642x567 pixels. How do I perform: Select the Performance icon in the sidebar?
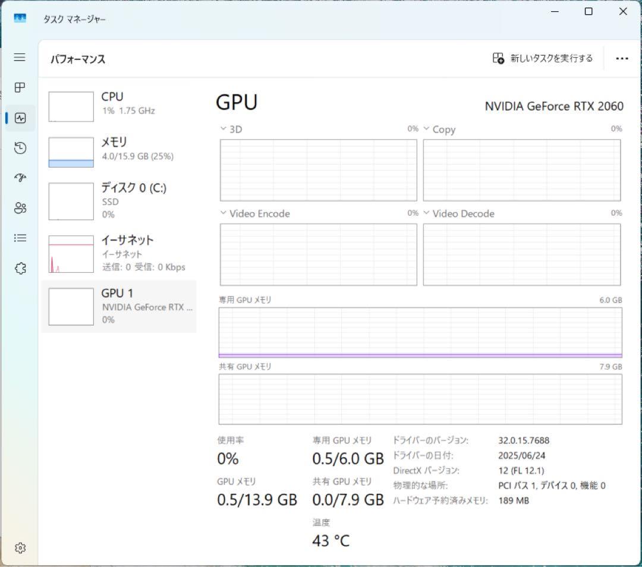tap(20, 118)
